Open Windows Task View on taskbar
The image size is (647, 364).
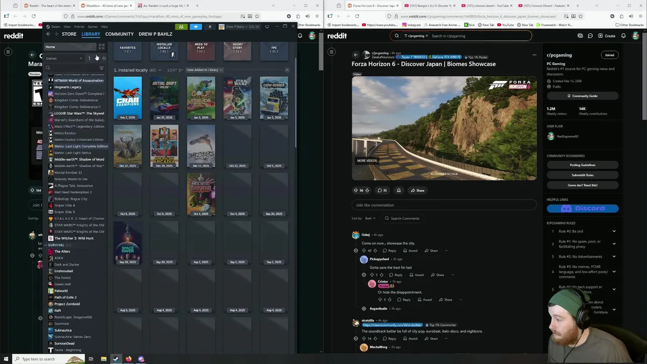click(x=91, y=359)
